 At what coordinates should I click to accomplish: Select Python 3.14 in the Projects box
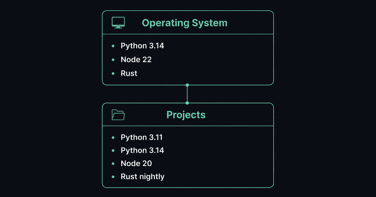(142, 150)
